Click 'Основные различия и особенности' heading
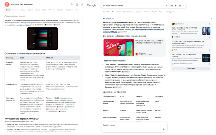The height and width of the screenshot is (135, 216). click(x=25, y=54)
